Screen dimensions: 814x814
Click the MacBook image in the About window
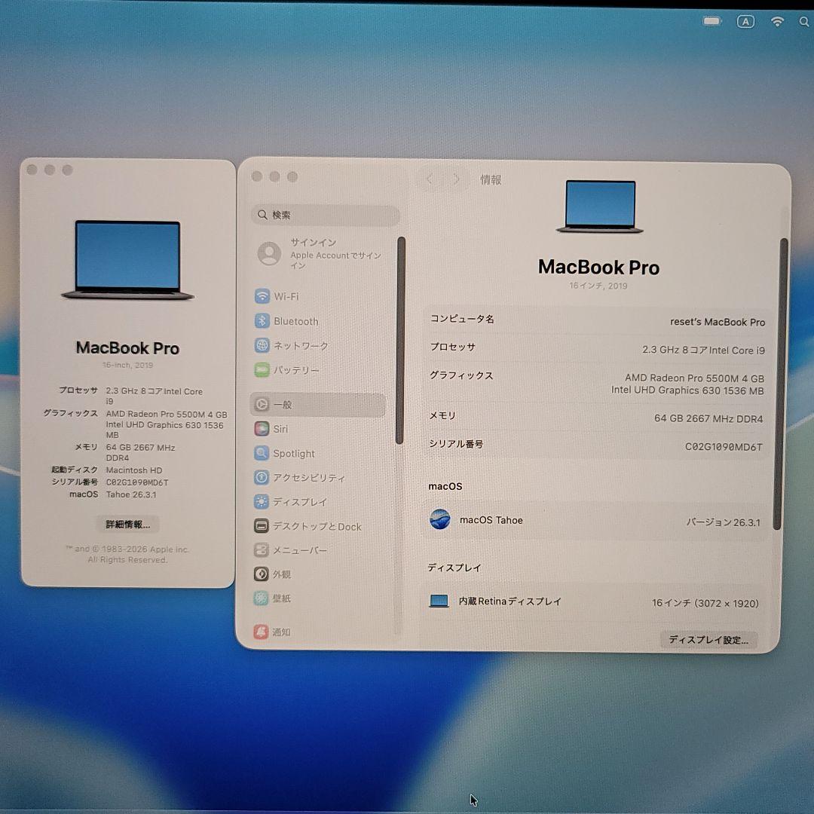point(127,259)
